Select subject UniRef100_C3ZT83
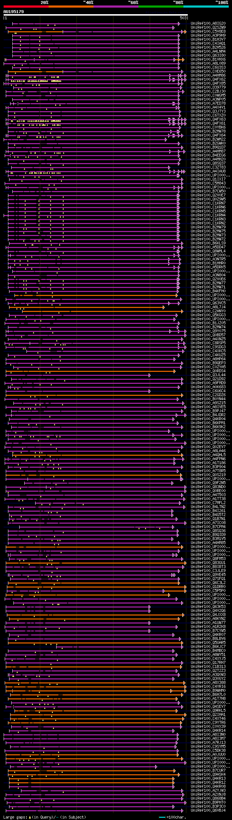 click(208, 167)
